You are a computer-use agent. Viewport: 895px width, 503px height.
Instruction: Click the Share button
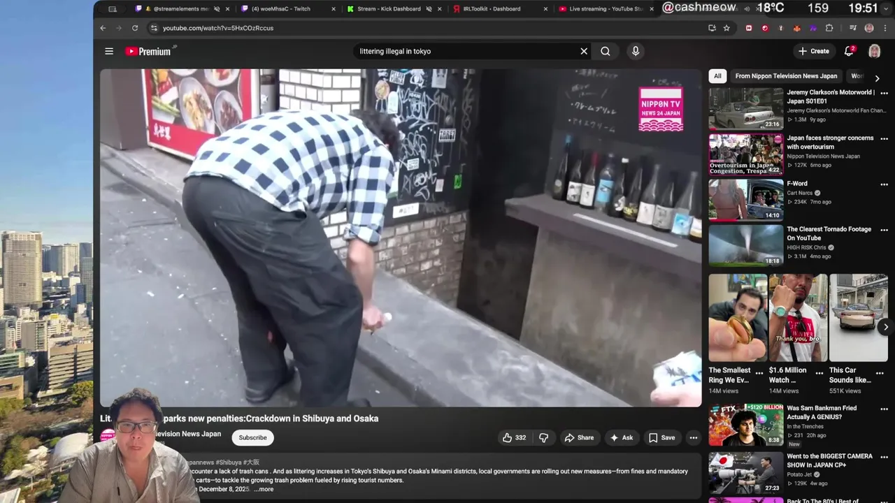tap(579, 438)
